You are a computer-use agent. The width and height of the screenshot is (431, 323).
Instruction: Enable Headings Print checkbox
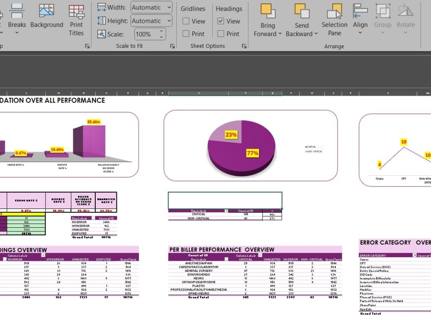[220, 34]
